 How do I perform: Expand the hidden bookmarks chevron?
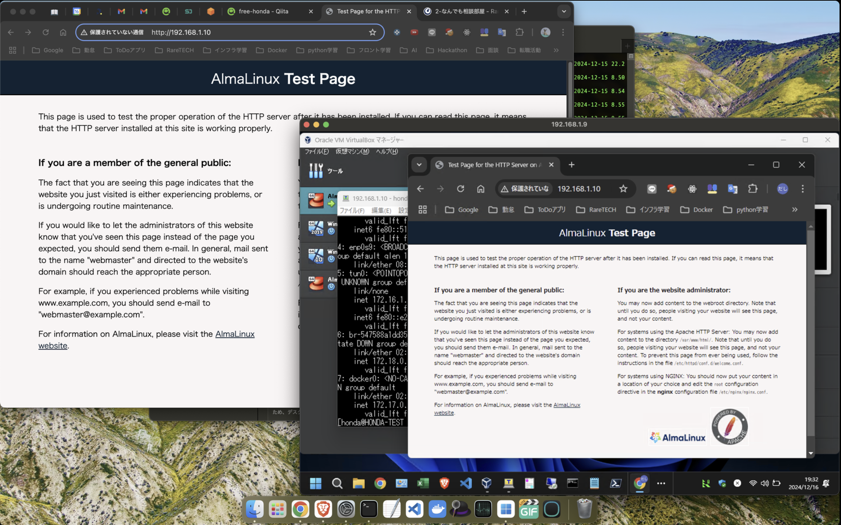[556, 50]
